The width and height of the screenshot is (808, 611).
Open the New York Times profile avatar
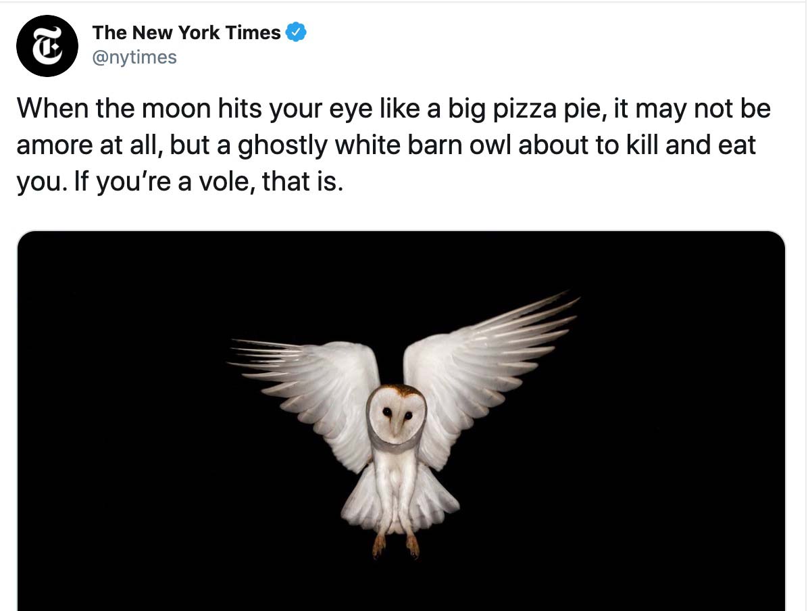pyautogui.click(x=47, y=46)
